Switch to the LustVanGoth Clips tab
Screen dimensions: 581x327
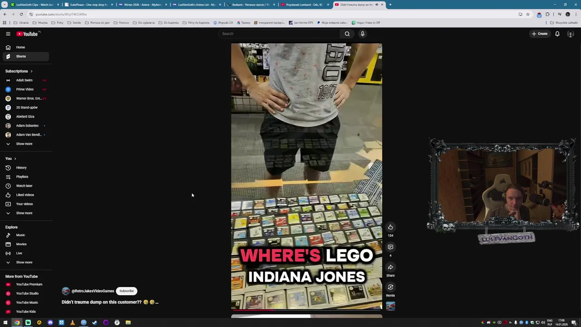(x=34, y=5)
